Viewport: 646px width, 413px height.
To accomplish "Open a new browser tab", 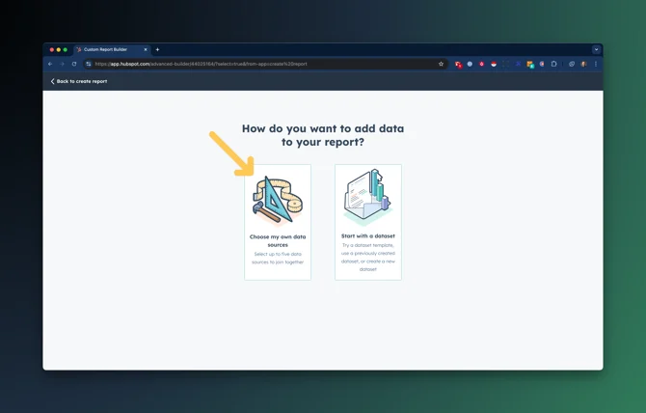I will click(157, 49).
